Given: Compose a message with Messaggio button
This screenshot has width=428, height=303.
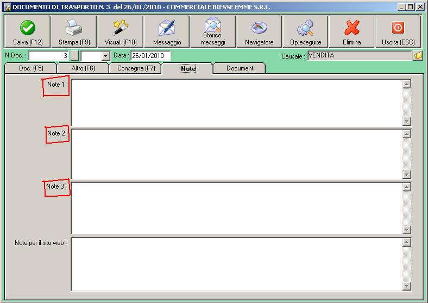Looking at the screenshot, I should tap(167, 31).
